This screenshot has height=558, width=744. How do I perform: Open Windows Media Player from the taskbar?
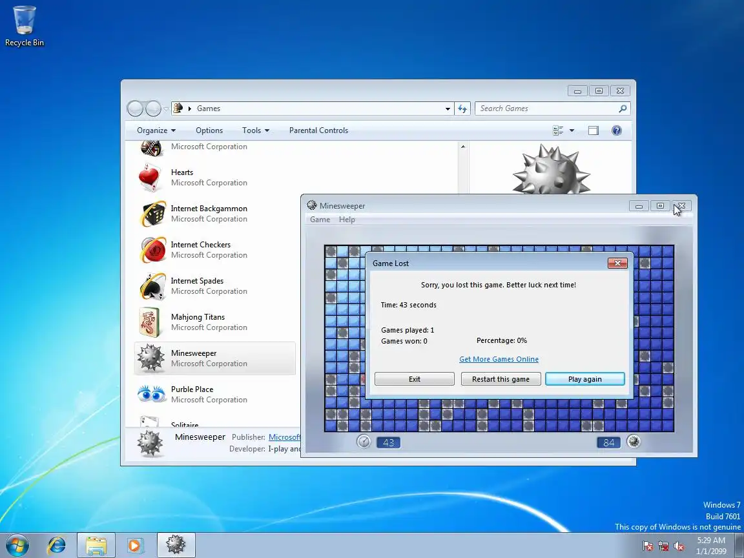click(135, 546)
